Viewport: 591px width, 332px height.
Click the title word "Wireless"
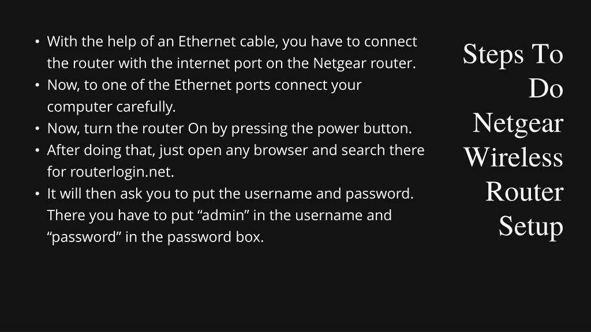513,157
